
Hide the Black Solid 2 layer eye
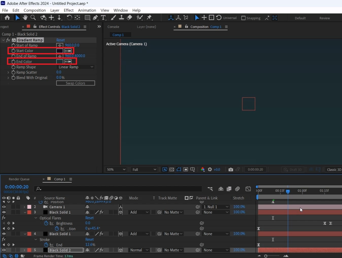[x=4, y=250]
